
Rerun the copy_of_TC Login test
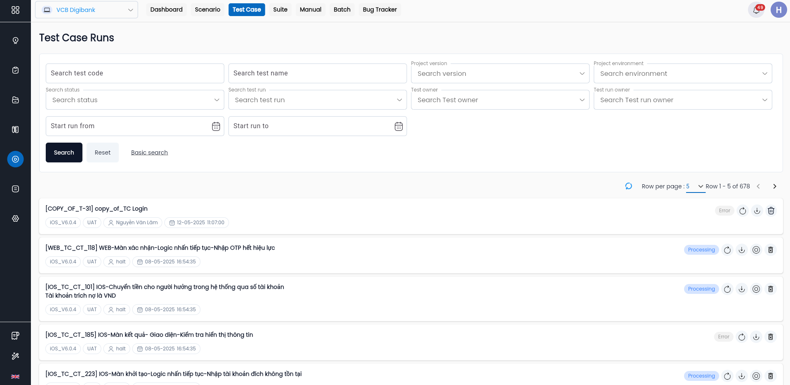coord(743,211)
